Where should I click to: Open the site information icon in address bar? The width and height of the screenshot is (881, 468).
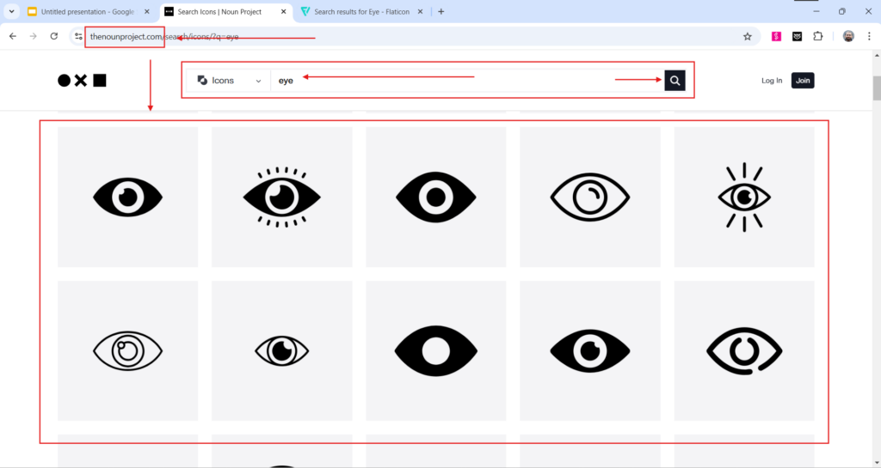click(78, 36)
